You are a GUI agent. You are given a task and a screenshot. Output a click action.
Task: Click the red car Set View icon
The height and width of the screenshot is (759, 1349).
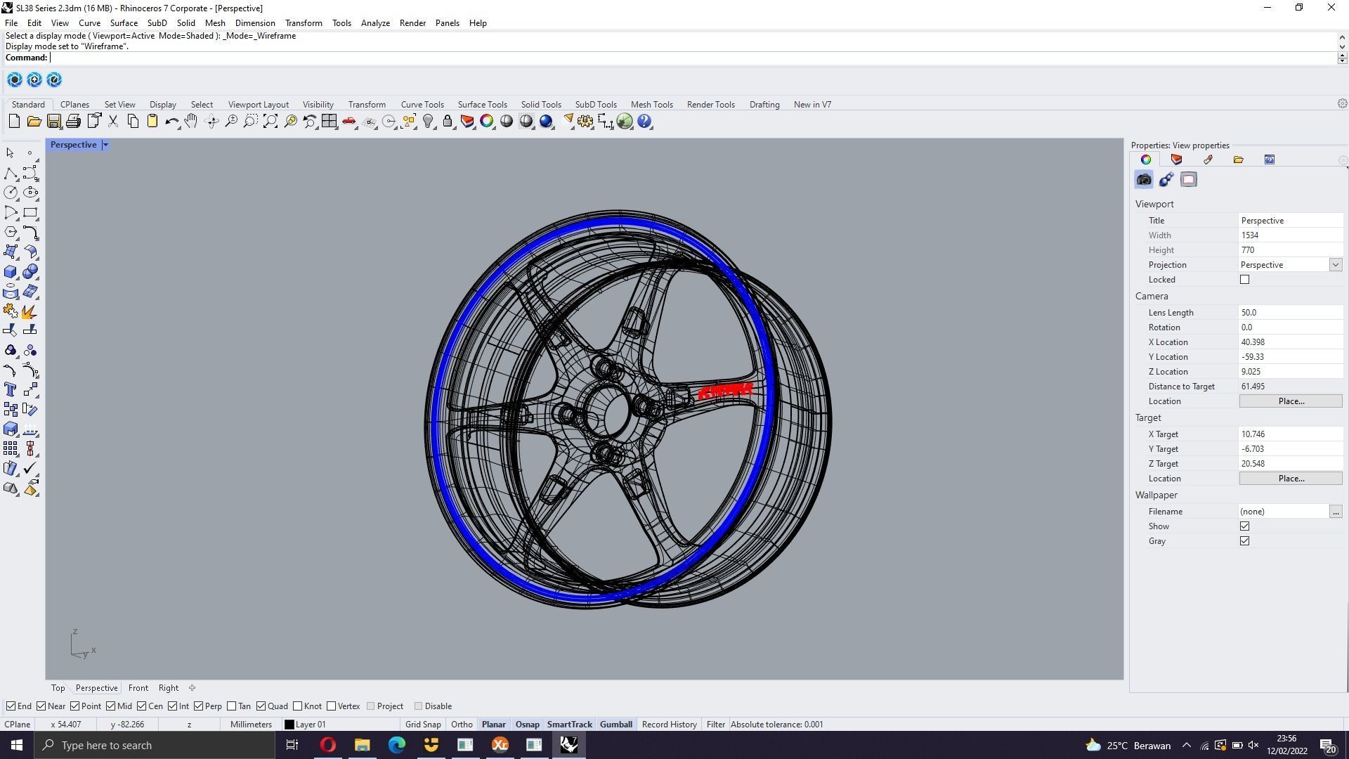(x=349, y=122)
